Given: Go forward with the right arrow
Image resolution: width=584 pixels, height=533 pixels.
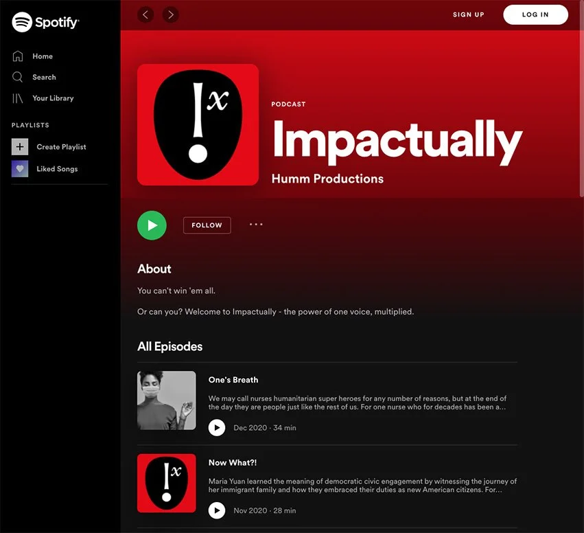Looking at the screenshot, I should 171,14.
